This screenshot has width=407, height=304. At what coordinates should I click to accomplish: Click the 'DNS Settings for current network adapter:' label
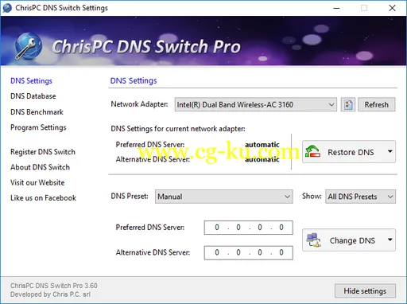coord(178,129)
